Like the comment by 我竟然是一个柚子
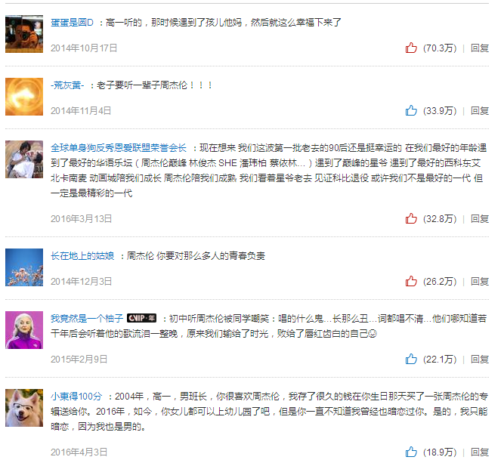The width and height of the screenshot is (504, 460). pos(411,359)
